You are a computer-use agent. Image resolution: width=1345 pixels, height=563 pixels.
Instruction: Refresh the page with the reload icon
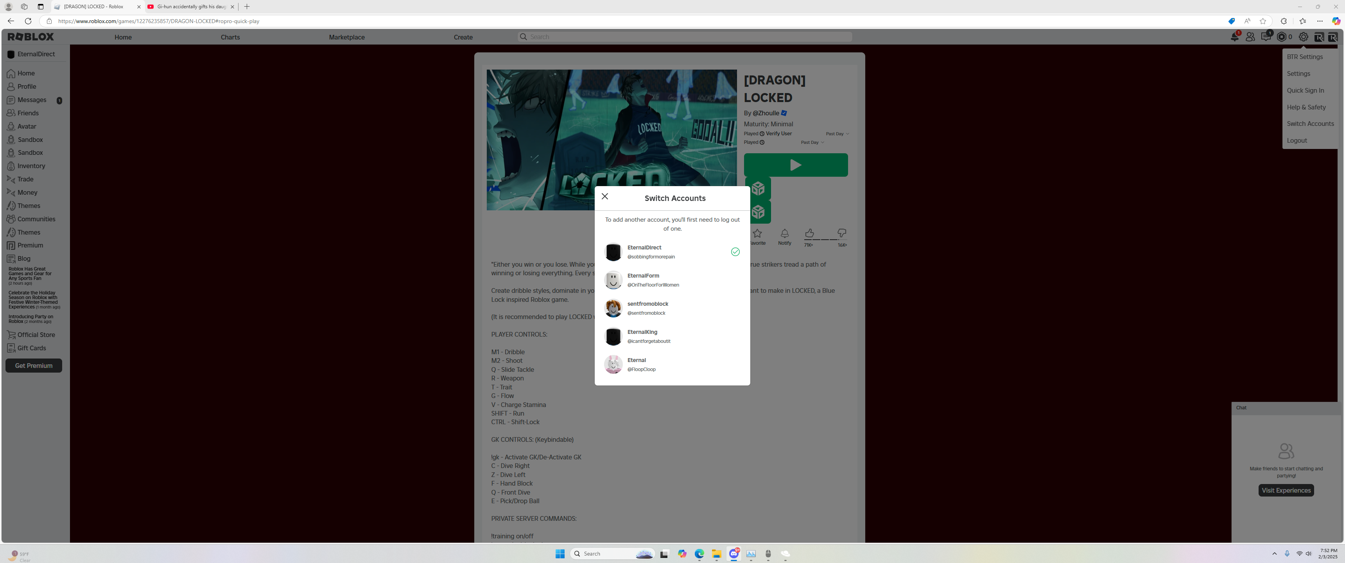click(x=28, y=21)
